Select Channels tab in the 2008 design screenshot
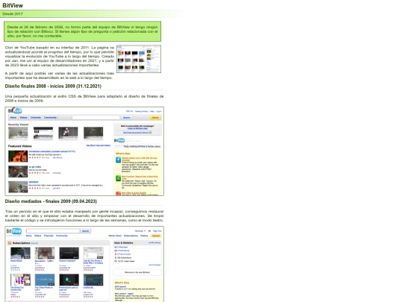This screenshot has width=403, height=302. [x=36, y=118]
